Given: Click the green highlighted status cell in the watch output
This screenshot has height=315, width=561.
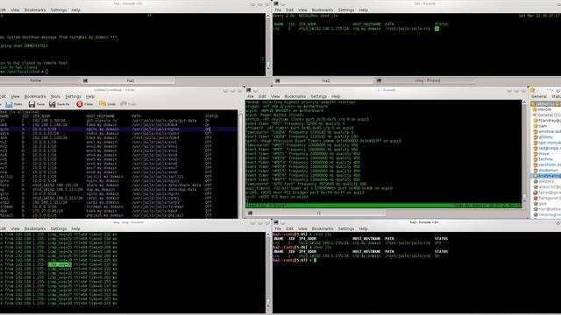Looking at the screenshot, I should [437, 29].
